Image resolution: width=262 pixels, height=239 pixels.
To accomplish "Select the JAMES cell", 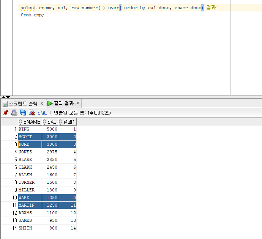I will click(x=30, y=220).
